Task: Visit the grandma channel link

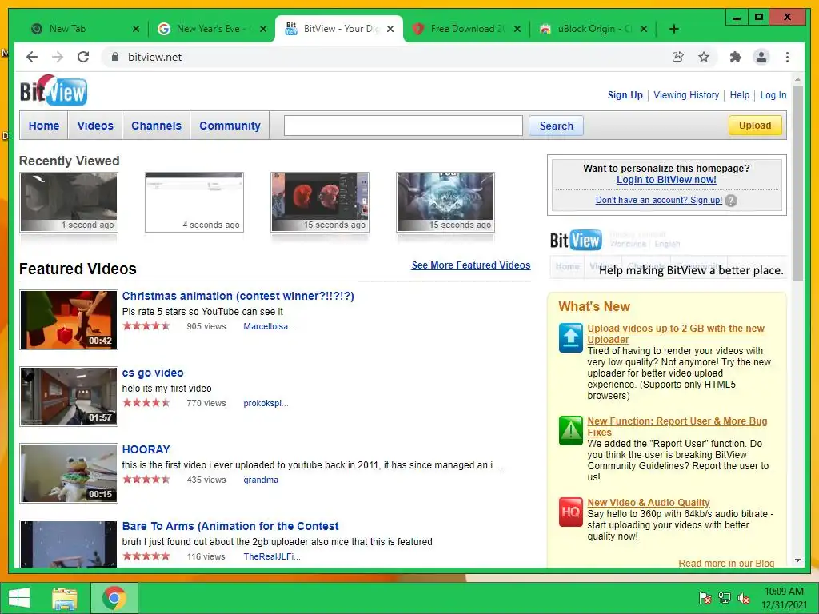Action: (261, 480)
